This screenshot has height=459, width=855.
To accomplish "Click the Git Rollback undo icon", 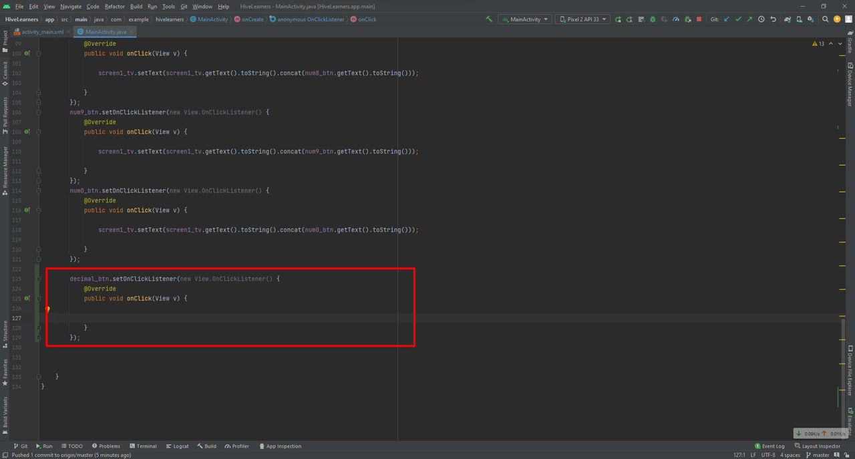I will (773, 19).
